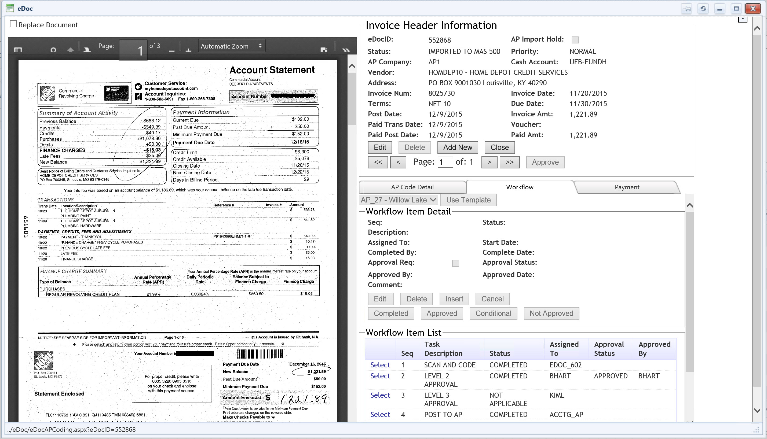Click the refresh icon in title bar

[x=703, y=9]
